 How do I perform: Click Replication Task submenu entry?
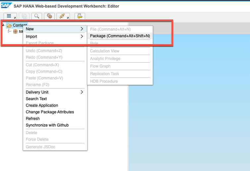120,74
